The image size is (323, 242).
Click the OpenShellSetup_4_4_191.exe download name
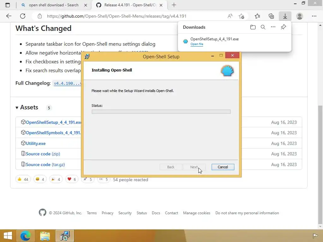(214, 39)
